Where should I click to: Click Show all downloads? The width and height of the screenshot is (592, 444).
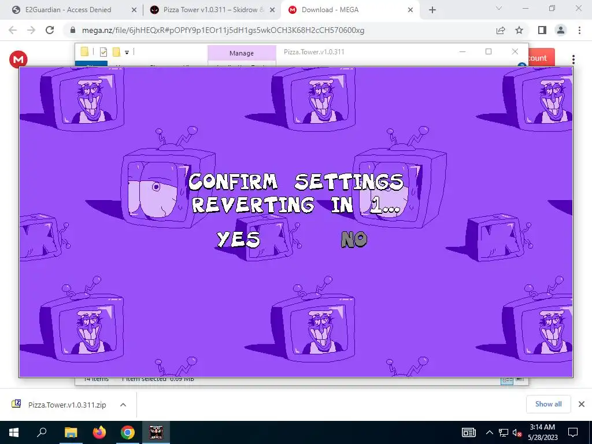tap(548, 404)
